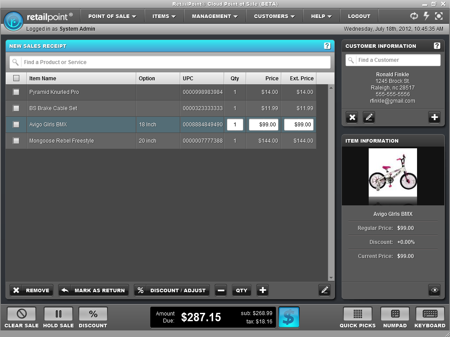Viewport: 450px width, 337px height.
Task: Open help for Customer Information panel
Action: 437,46
